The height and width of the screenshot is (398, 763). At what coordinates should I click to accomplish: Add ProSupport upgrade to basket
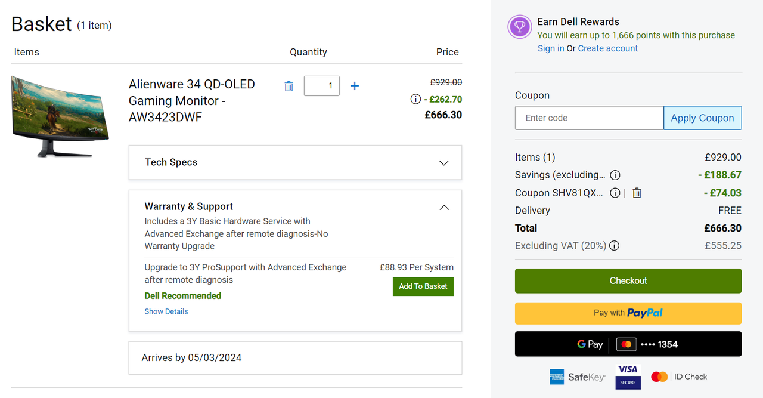(x=423, y=286)
